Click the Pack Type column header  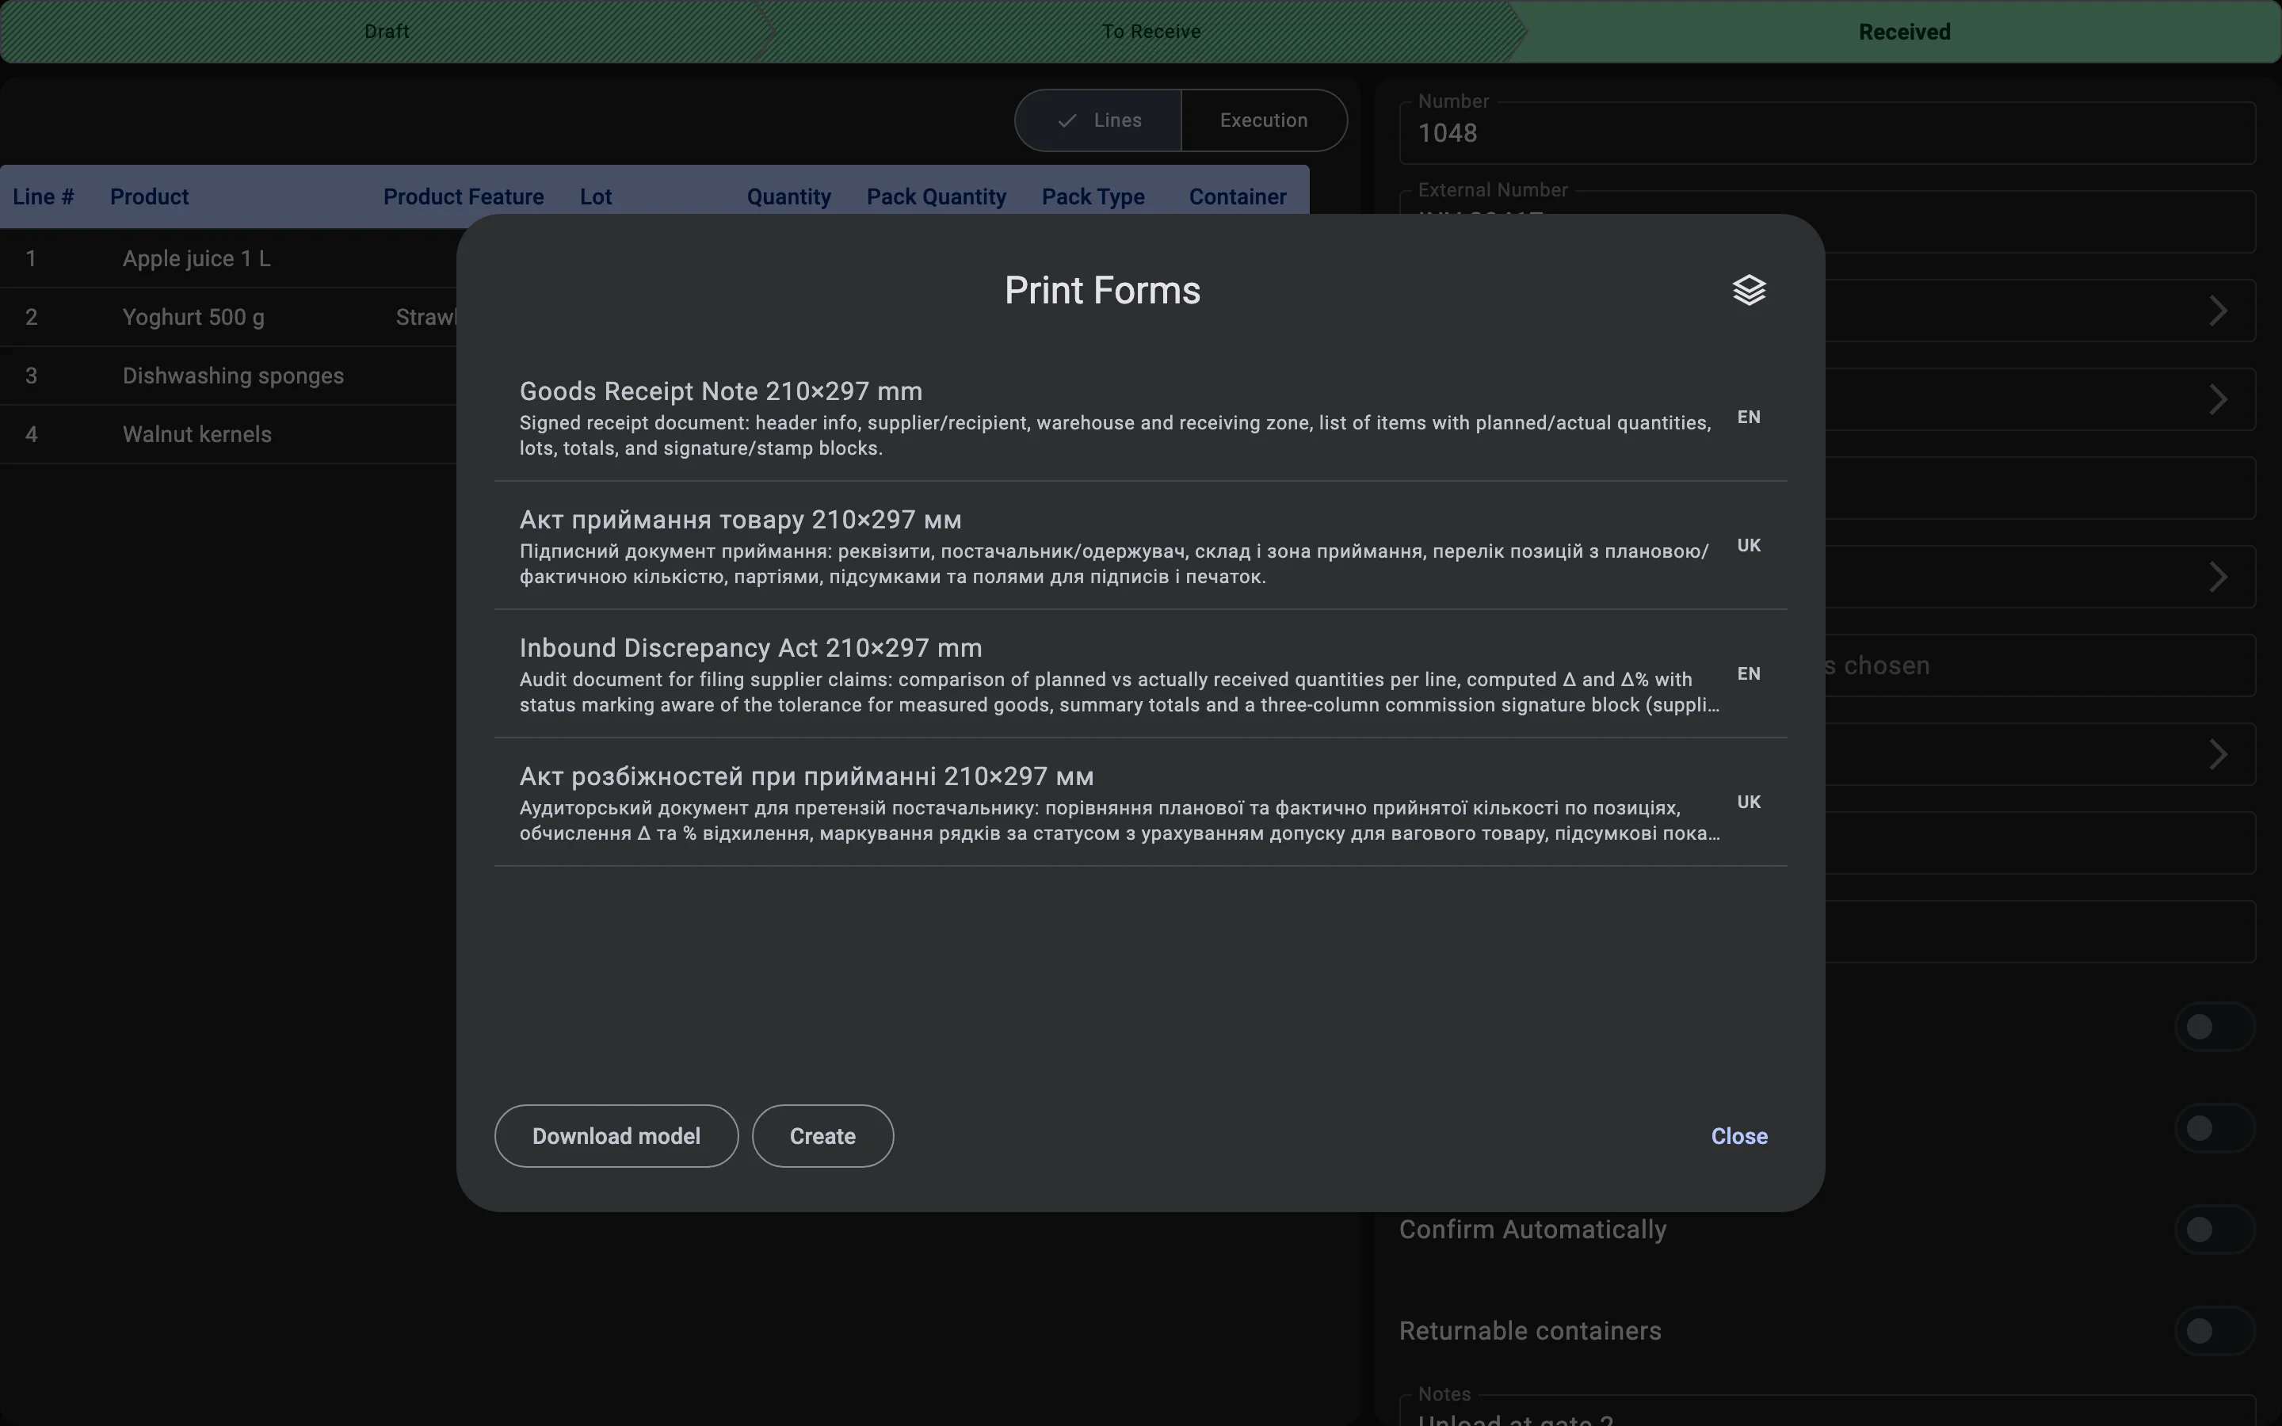click(x=1093, y=197)
